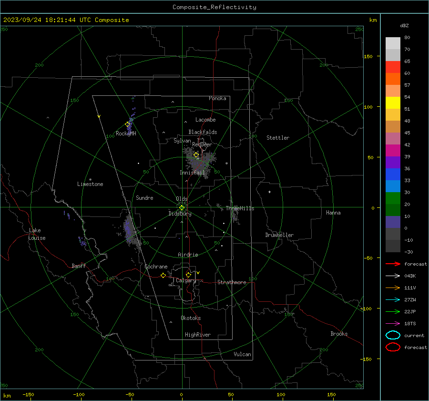This screenshot has width=429, height=401.
Task: Pick the yellow 54 dBZ legend swatch
Action: (393, 103)
